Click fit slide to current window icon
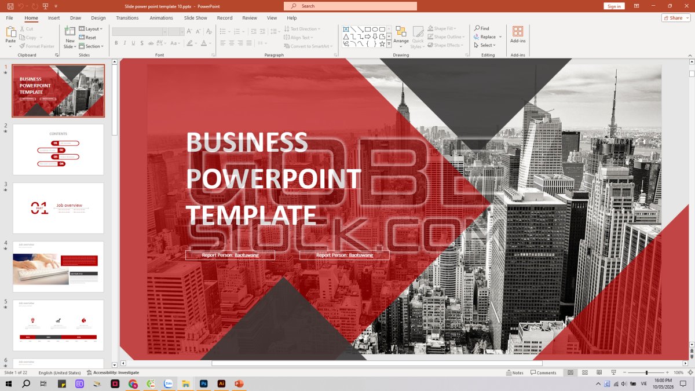The width and height of the screenshot is (695, 391). pyautogui.click(x=690, y=372)
